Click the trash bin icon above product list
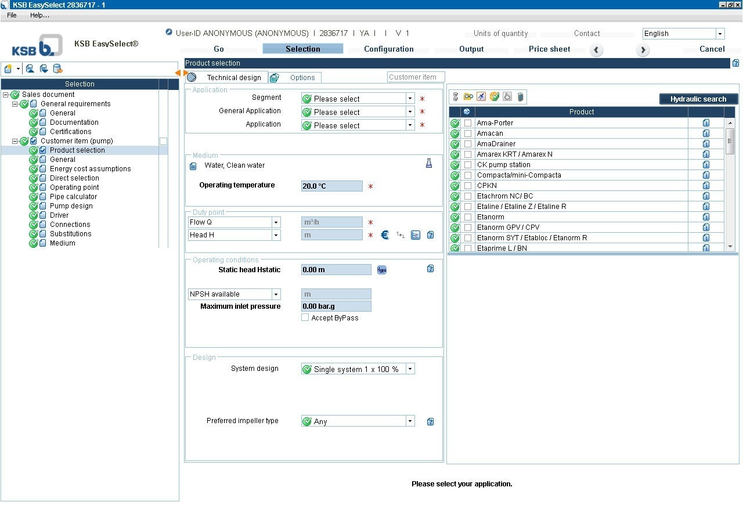The image size is (743, 509). click(x=521, y=97)
